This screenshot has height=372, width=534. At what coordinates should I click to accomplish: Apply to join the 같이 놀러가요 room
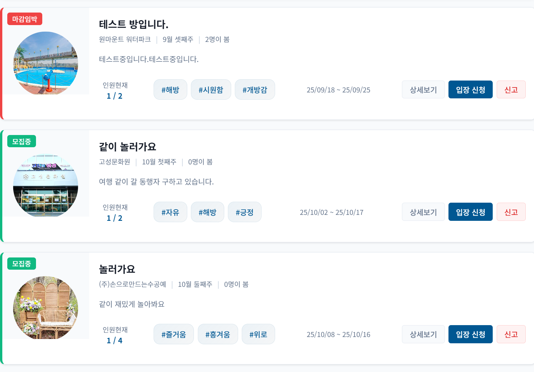click(x=471, y=212)
